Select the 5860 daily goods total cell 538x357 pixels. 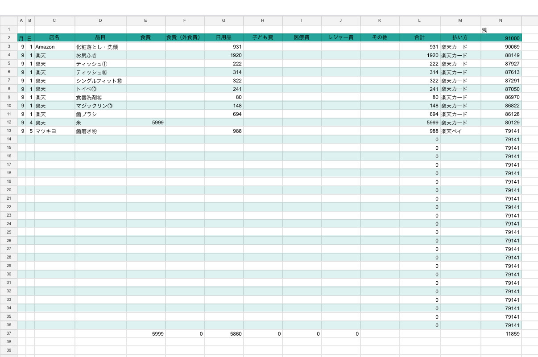coord(223,333)
